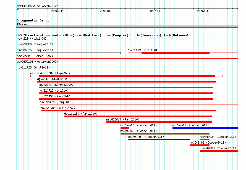
Task: Select the blue gain bar of dgv792n54
Action: coord(159,139)
